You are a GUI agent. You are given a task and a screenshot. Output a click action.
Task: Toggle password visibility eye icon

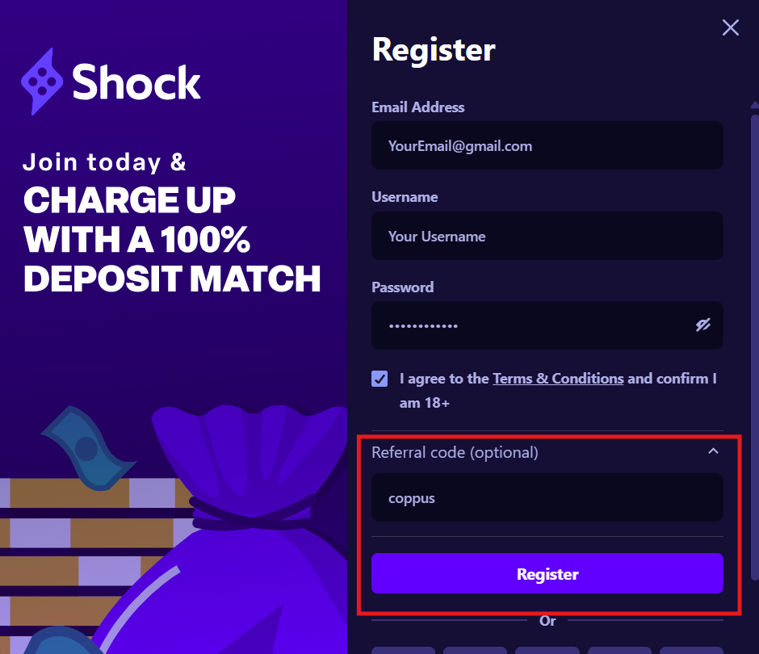click(x=702, y=325)
